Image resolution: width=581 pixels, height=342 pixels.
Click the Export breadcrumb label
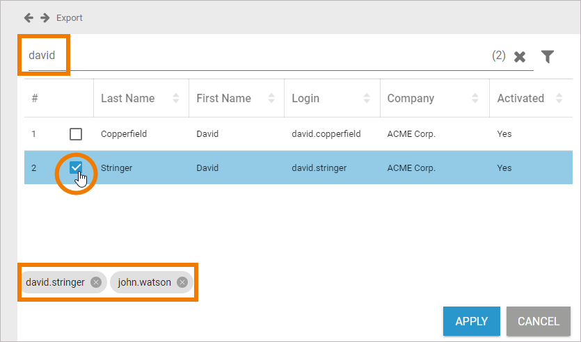pyautogui.click(x=70, y=18)
